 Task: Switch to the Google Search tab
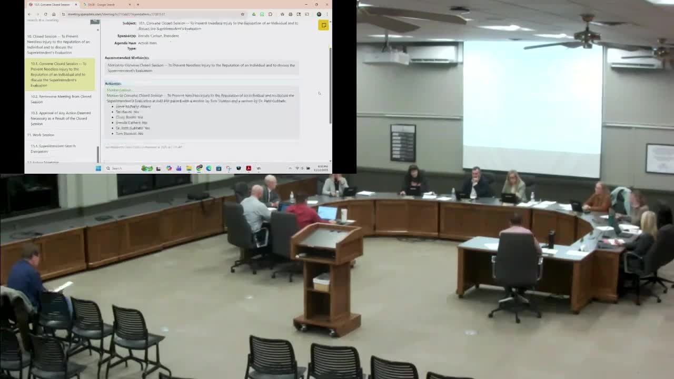point(102,5)
